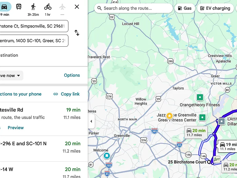Screen dimensions: 237x178
Task: Filter by EV charging stations
Action: click(x=215, y=8)
